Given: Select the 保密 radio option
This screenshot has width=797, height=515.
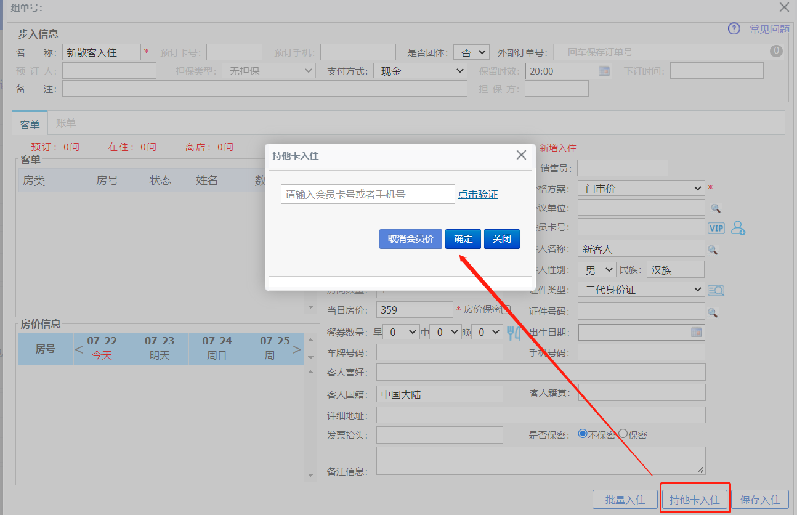Looking at the screenshot, I should pyautogui.click(x=623, y=434).
